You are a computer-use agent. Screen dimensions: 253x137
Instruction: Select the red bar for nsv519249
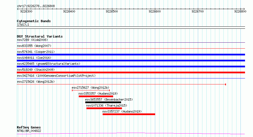pos(131,72)
